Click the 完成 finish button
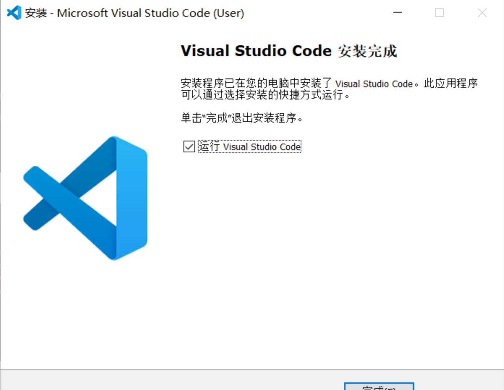The height and width of the screenshot is (390, 504). pyautogui.click(x=379, y=386)
